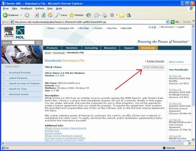The width and height of the screenshot is (196, 151).
Task: Click the yellow note Discuss icon
Action: point(122,15)
